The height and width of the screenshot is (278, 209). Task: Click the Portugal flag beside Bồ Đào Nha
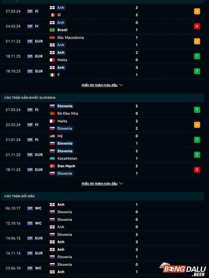tap(52, 113)
